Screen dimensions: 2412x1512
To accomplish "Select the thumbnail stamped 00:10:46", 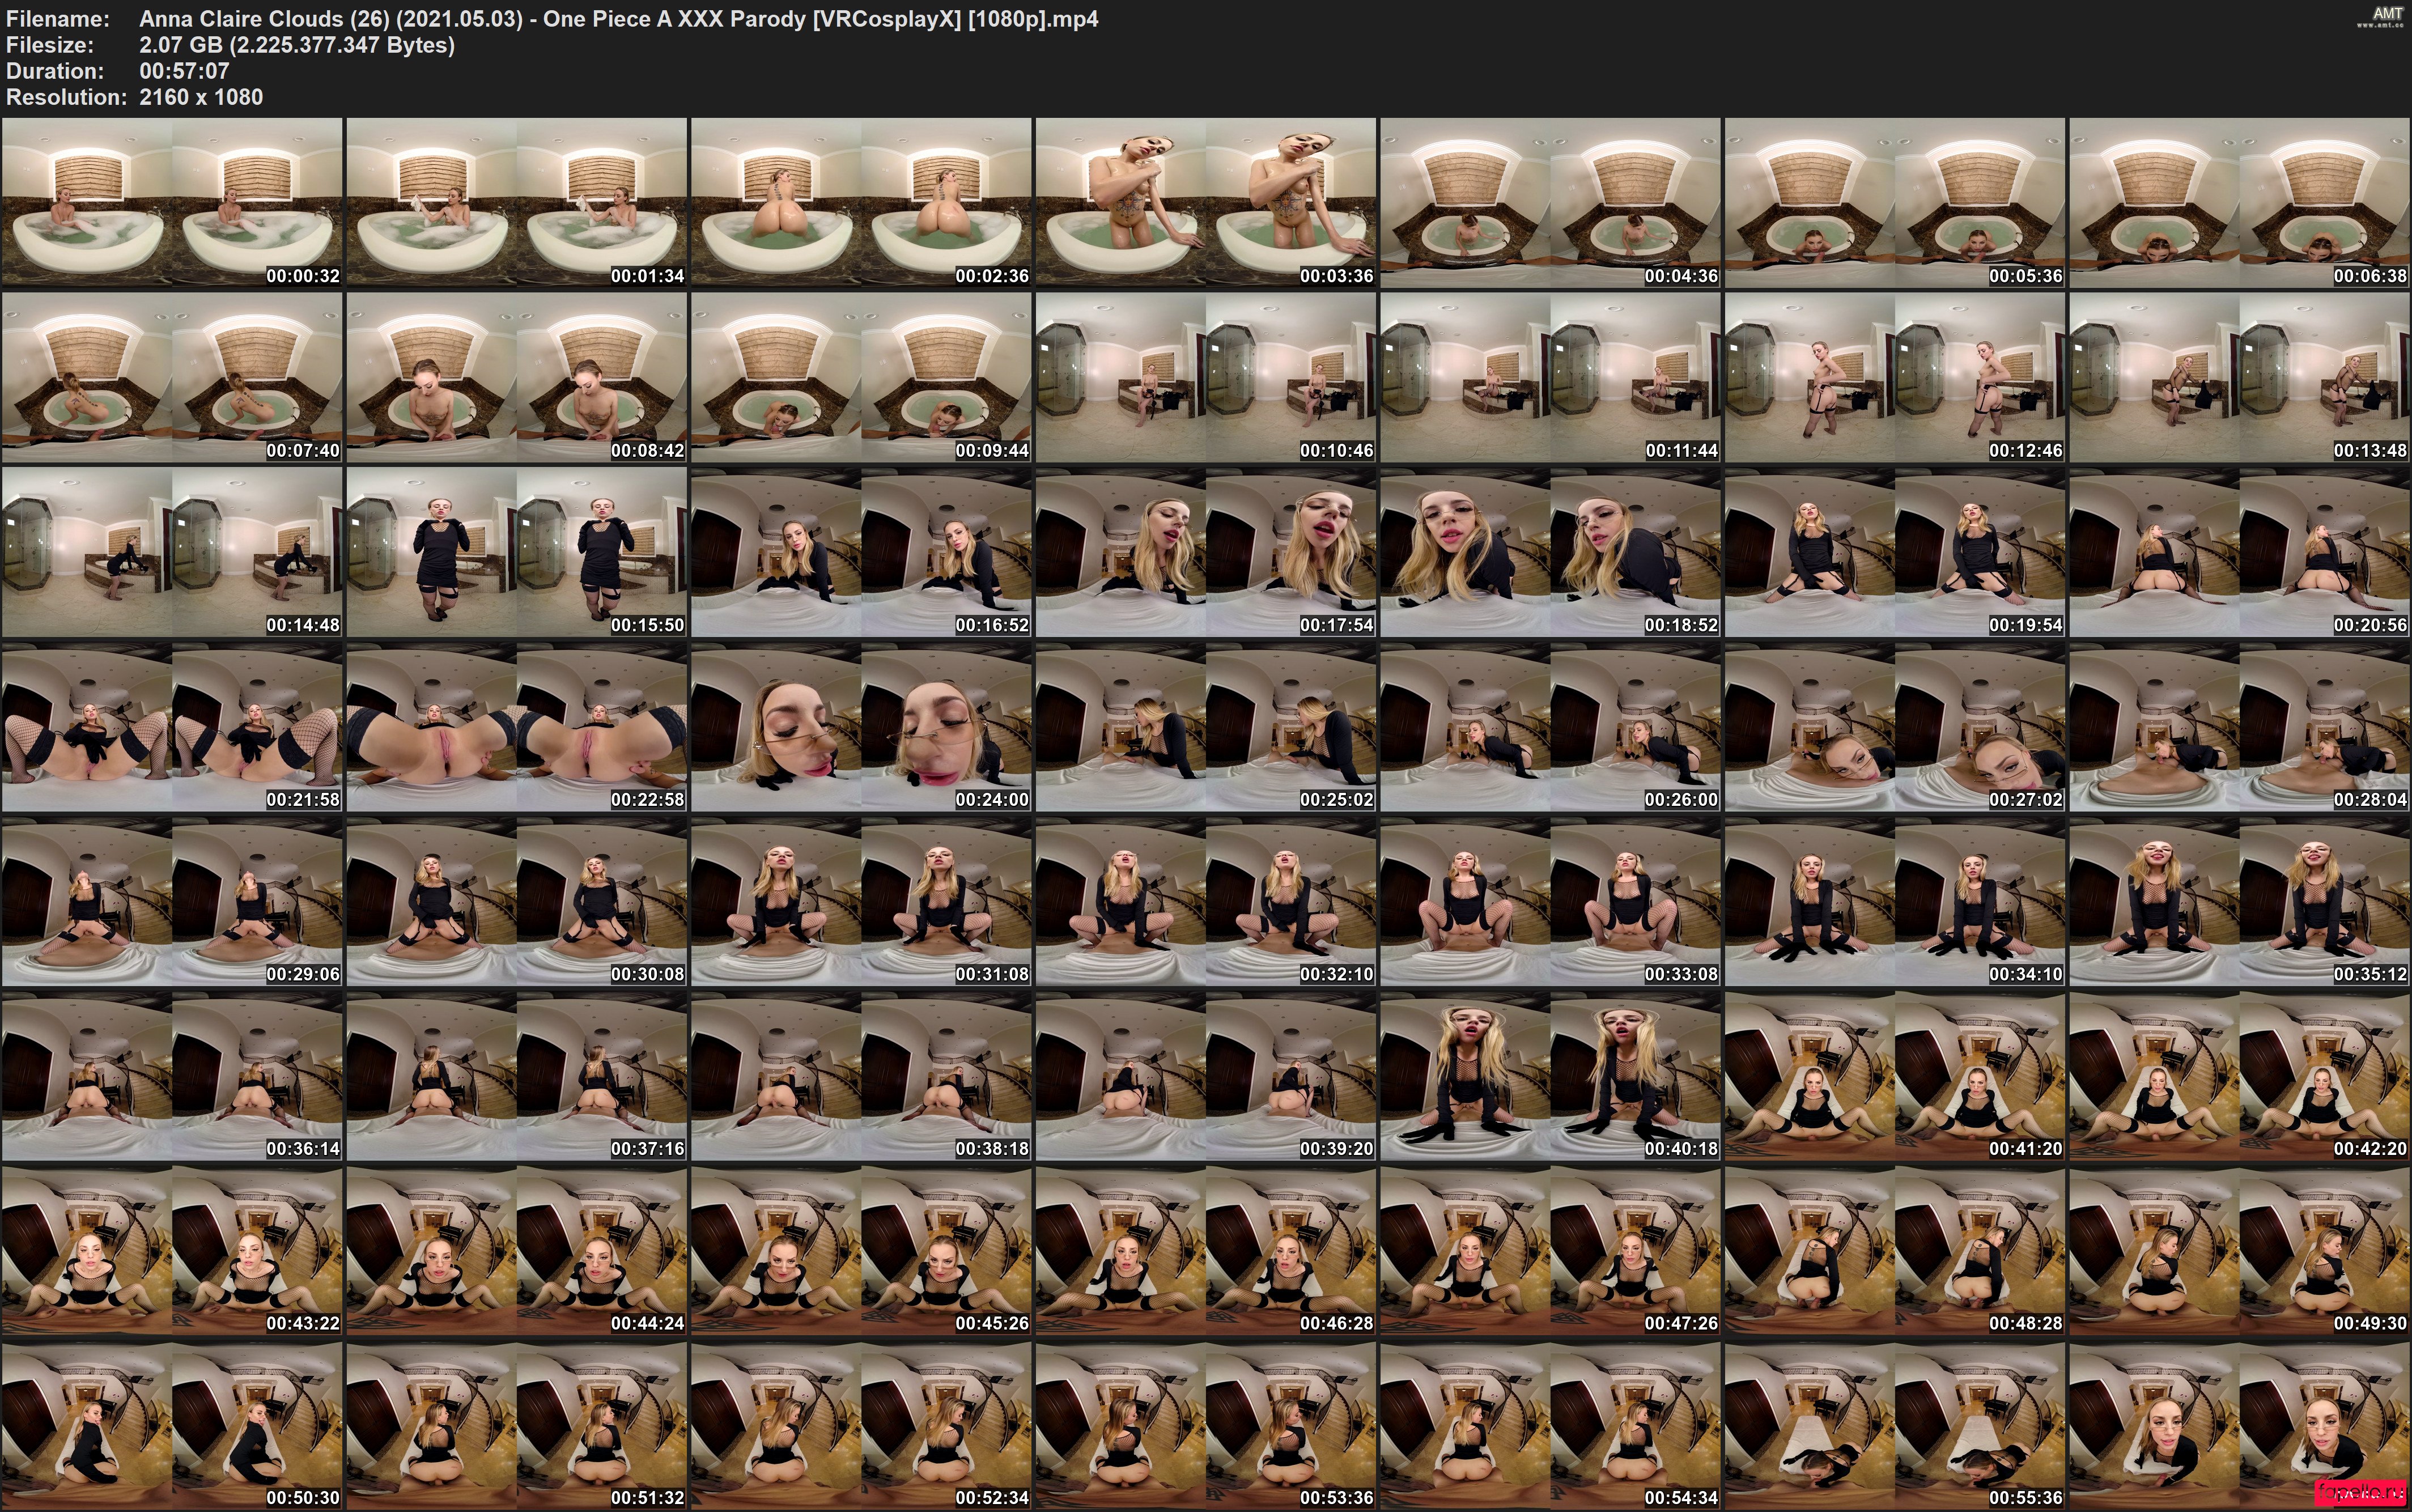I will pos(1205,377).
